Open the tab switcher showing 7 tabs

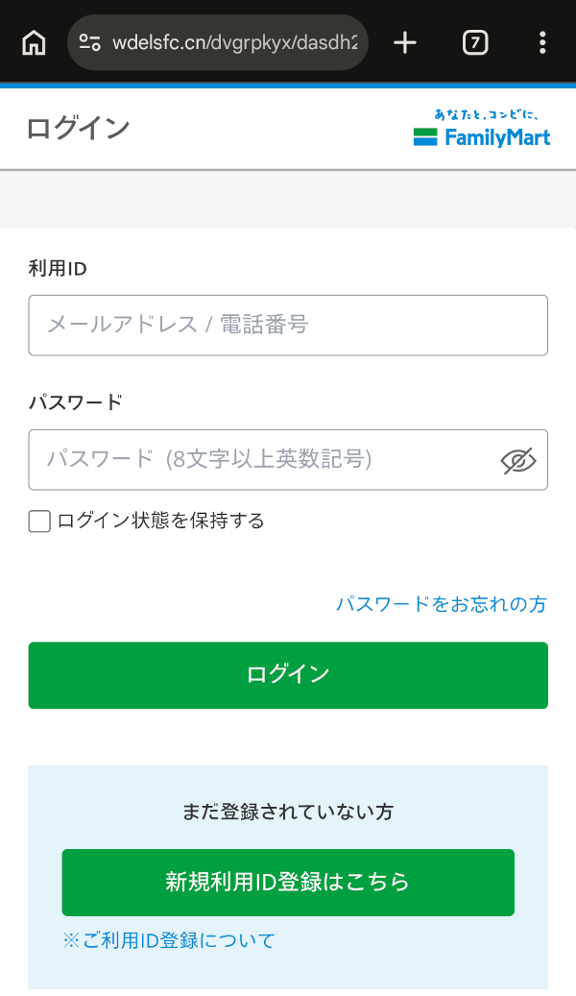(475, 42)
